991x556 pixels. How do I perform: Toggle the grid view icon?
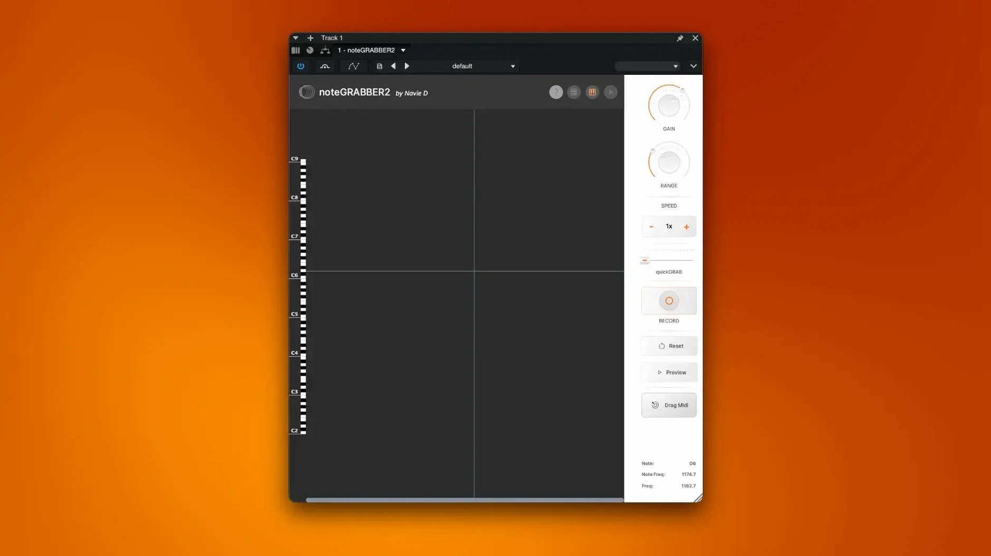(x=574, y=92)
